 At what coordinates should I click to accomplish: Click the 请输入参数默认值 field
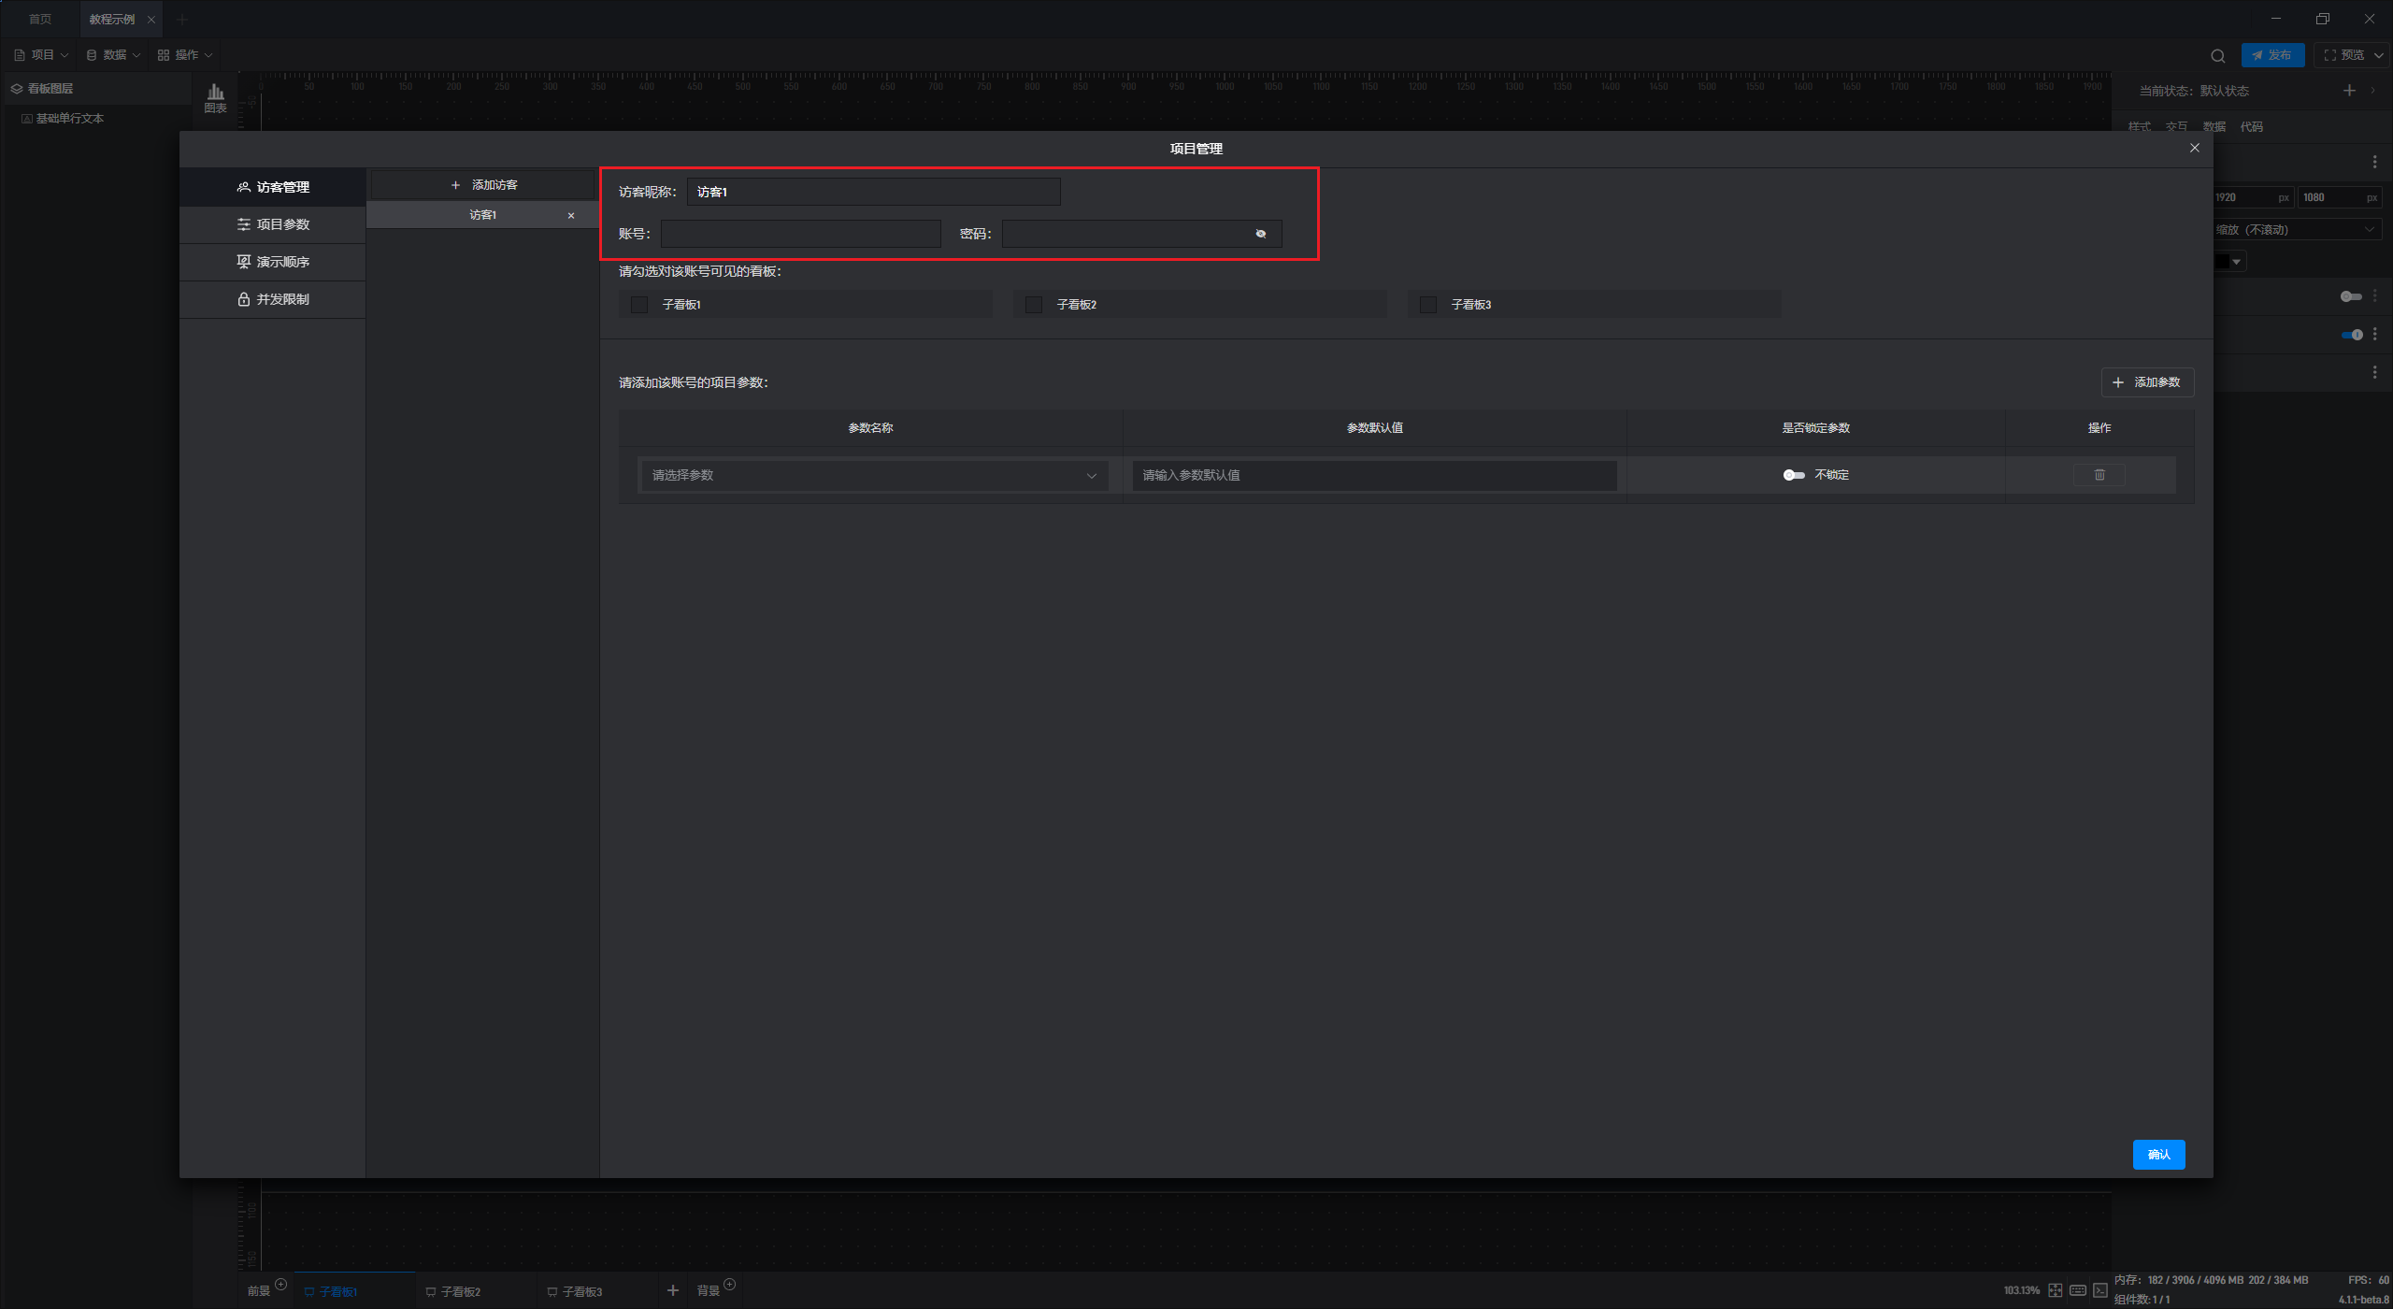coord(1374,475)
